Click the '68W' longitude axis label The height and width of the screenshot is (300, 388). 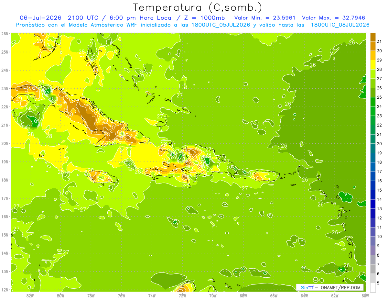point(243,295)
